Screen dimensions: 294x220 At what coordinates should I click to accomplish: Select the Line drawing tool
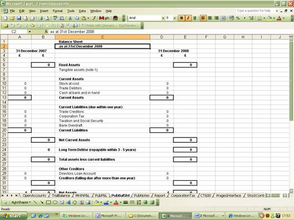[x=35, y=202]
